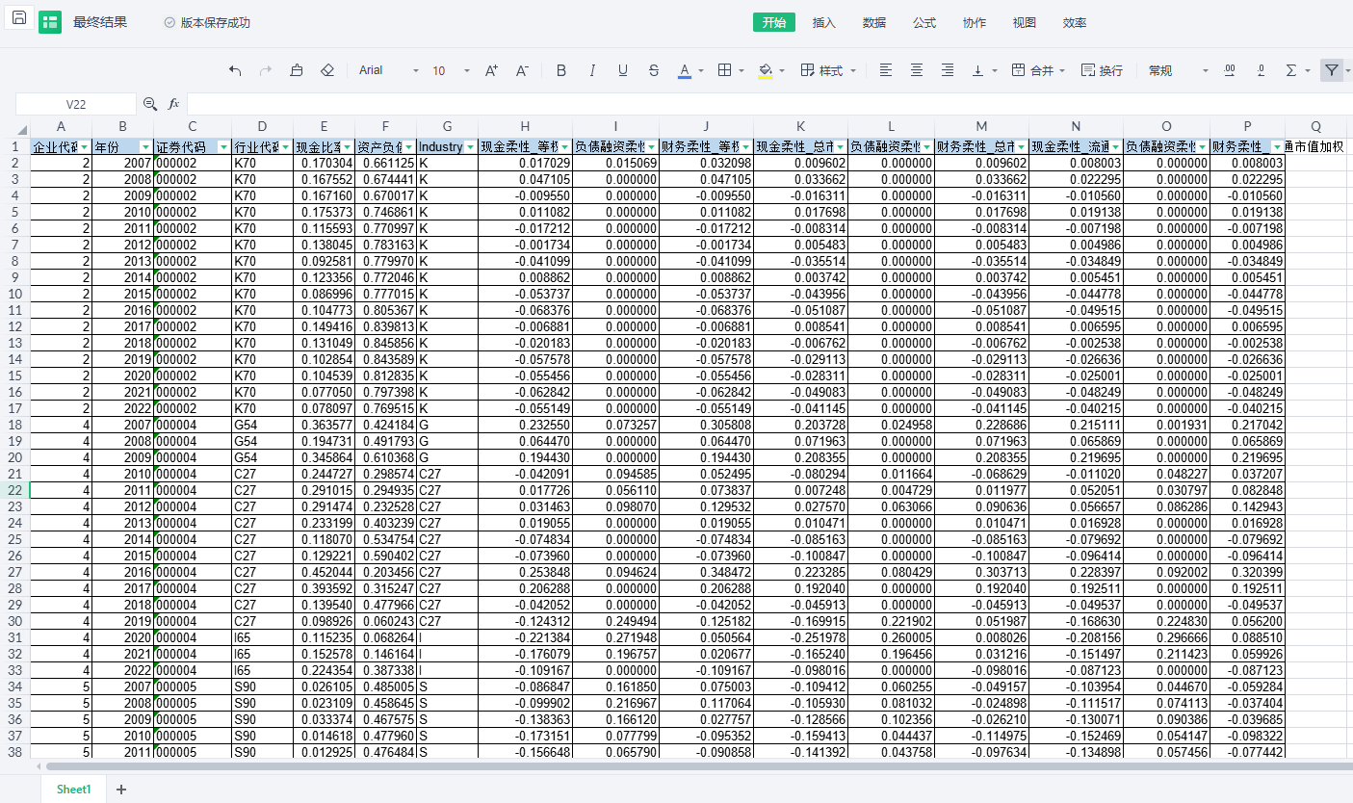The image size is (1353, 803).
Task: Switch to the 插入 menu tab
Action: [x=823, y=22]
